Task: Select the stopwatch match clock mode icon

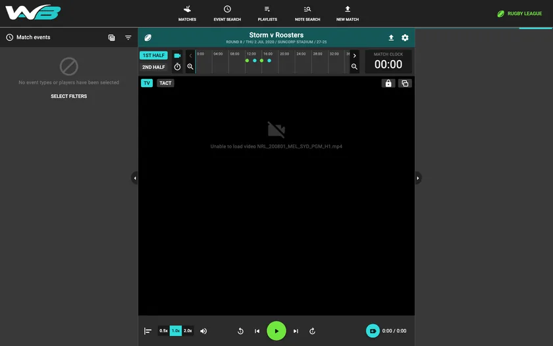Action: pos(177,67)
